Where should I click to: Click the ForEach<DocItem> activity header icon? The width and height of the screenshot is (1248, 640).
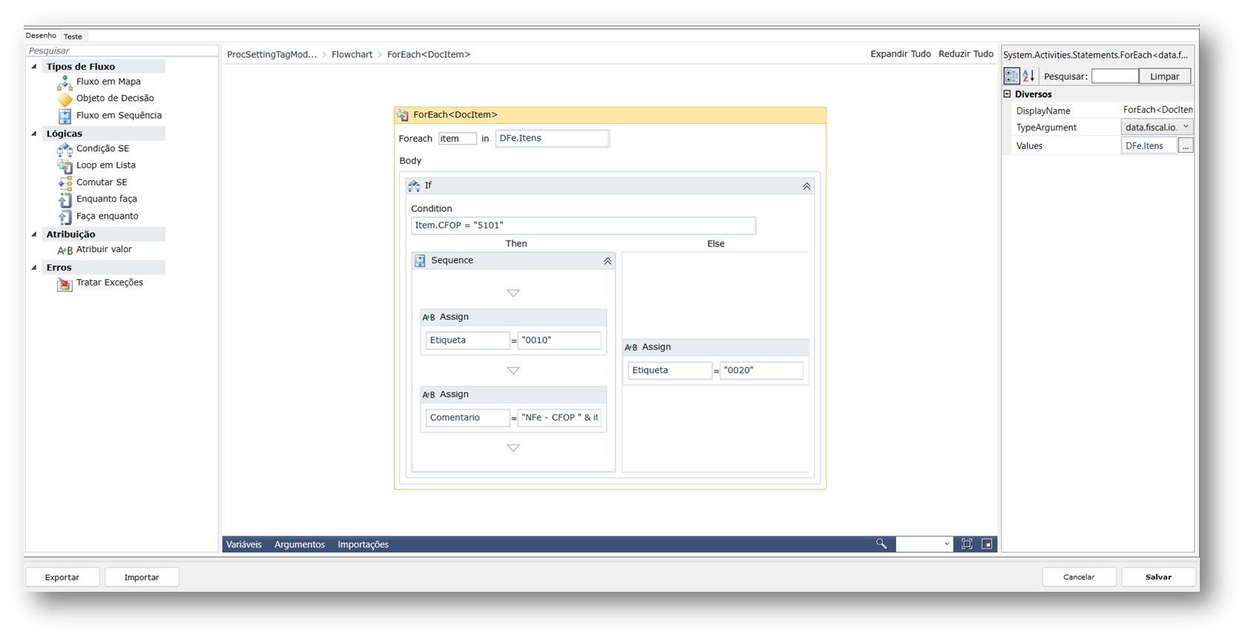[x=402, y=115]
